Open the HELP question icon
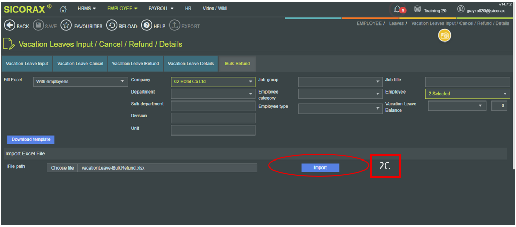This screenshot has height=227, width=516. click(x=147, y=26)
